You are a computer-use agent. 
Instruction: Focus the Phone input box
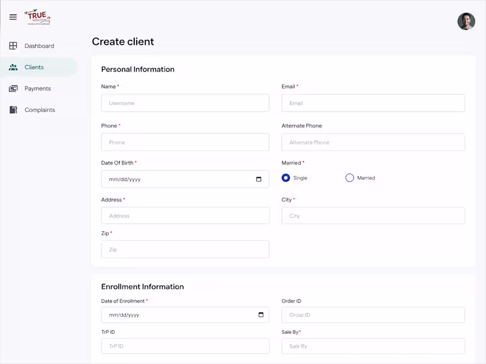(185, 143)
